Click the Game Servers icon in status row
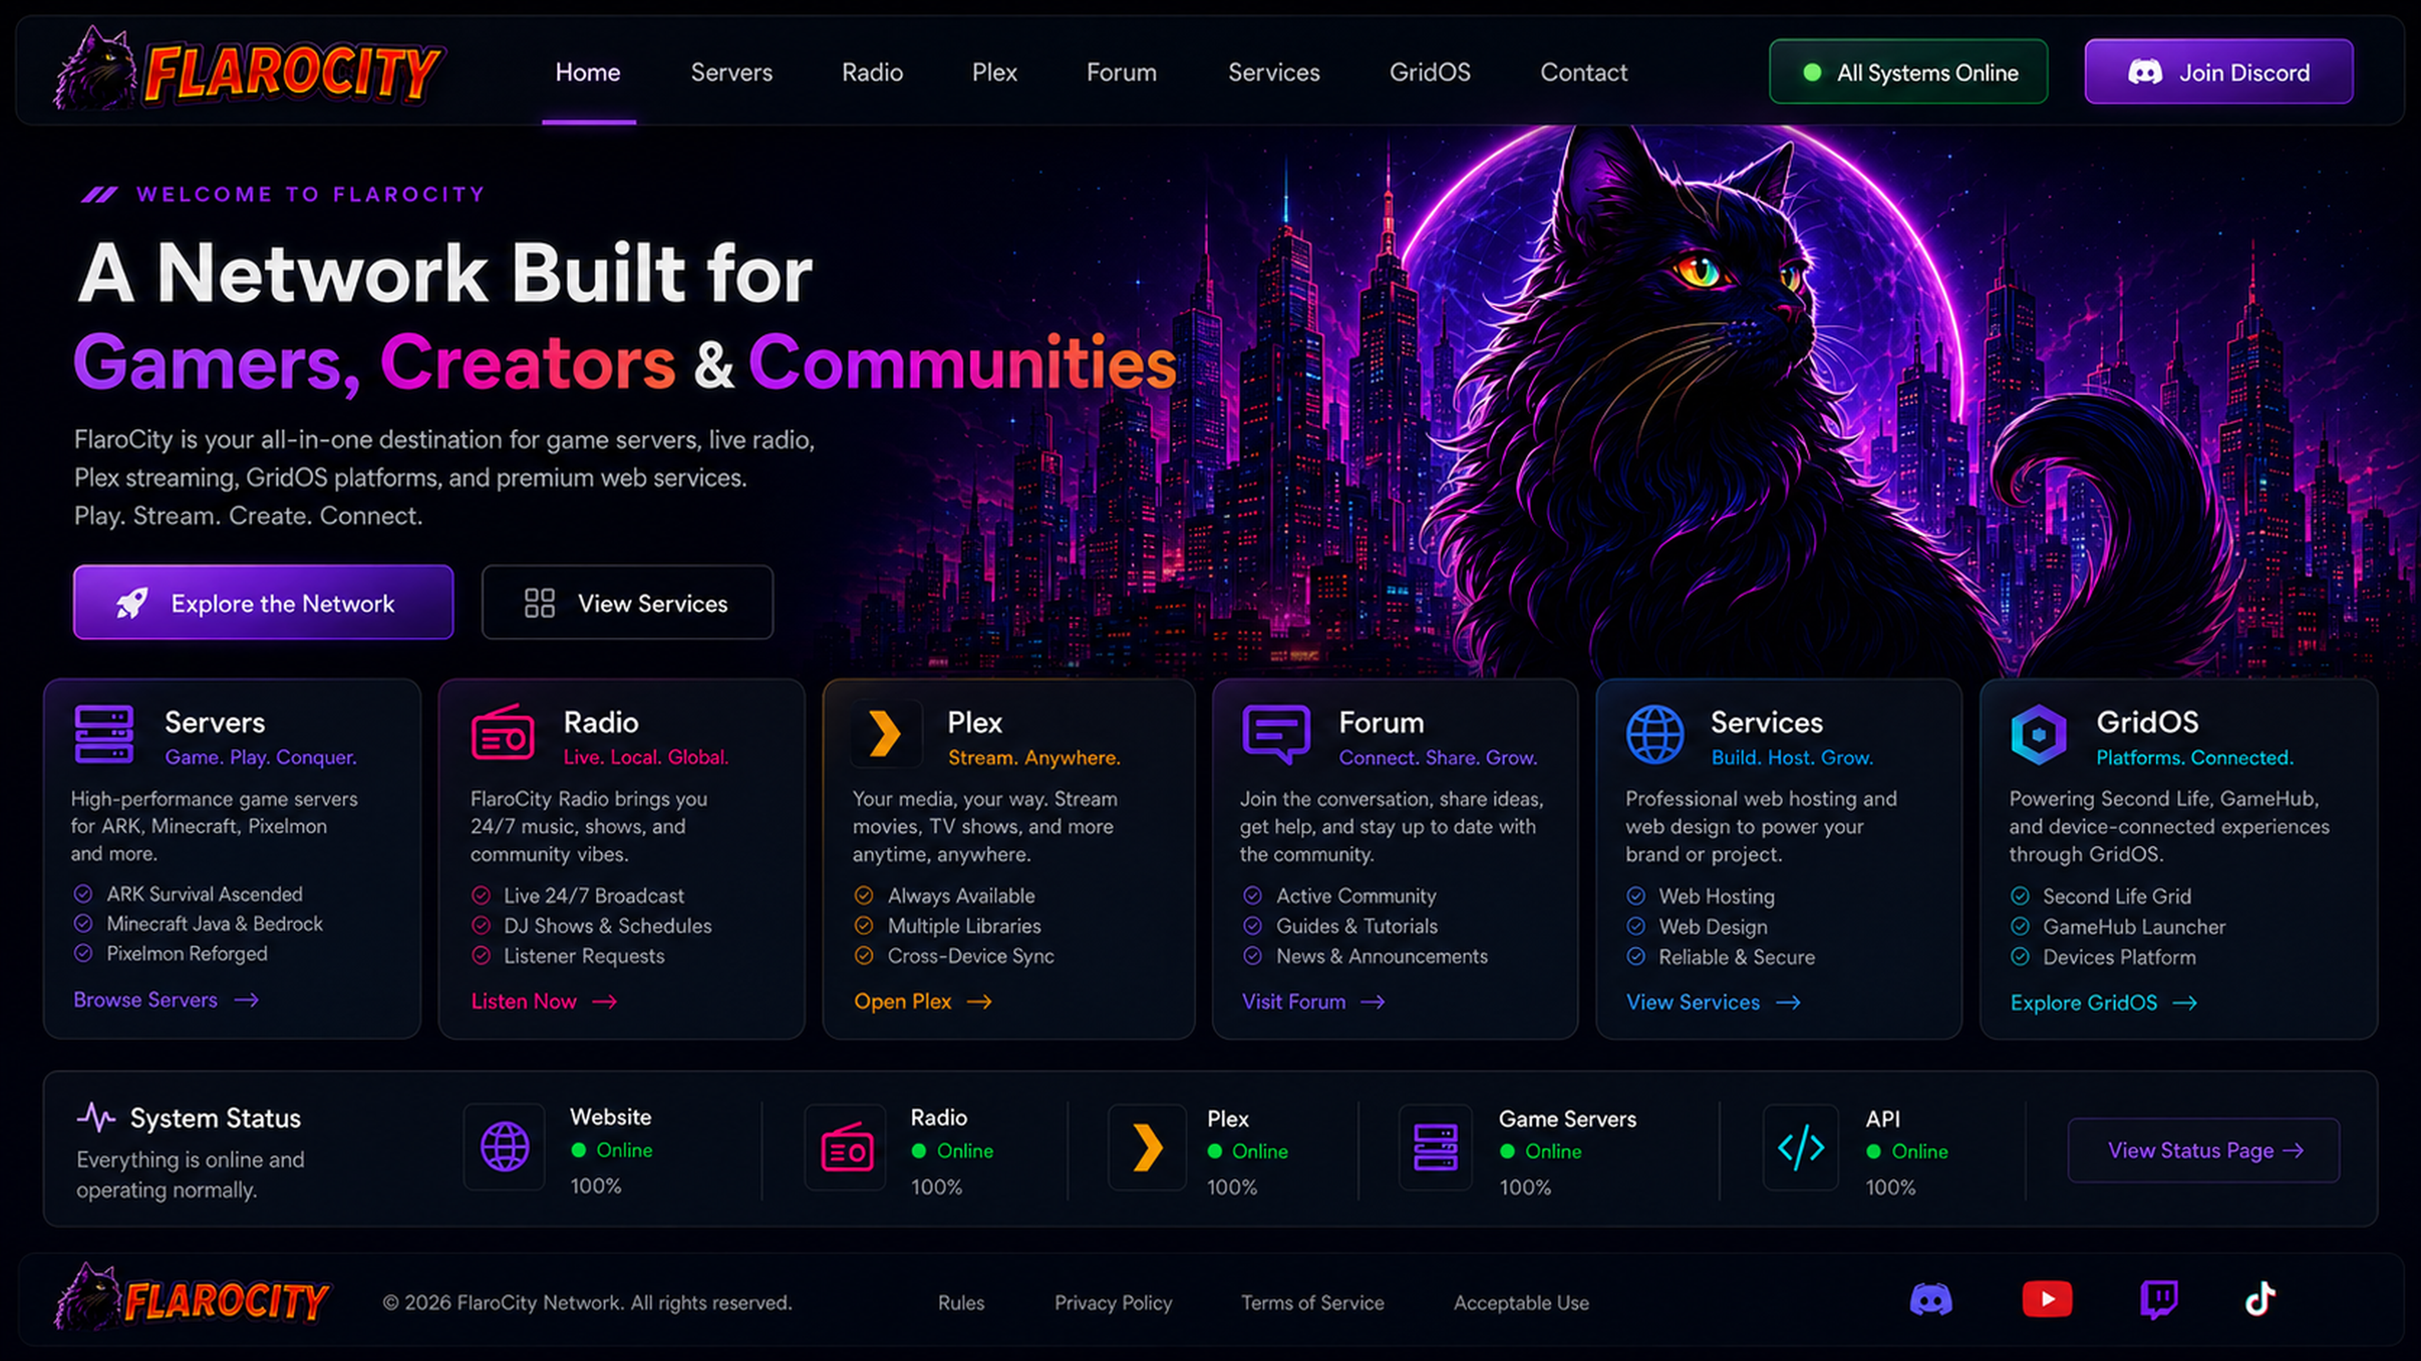Screen dimensions: 2421x1361 [1435, 1148]
